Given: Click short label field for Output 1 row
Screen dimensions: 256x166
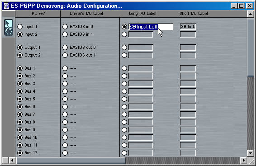Looking at the screenshot, I should [x=188, y=47].
